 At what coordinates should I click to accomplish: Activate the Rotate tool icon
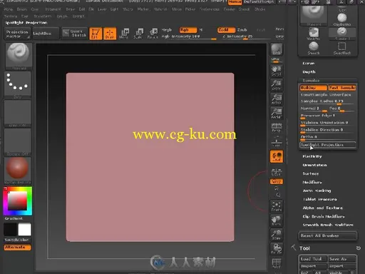coord(153,34)
